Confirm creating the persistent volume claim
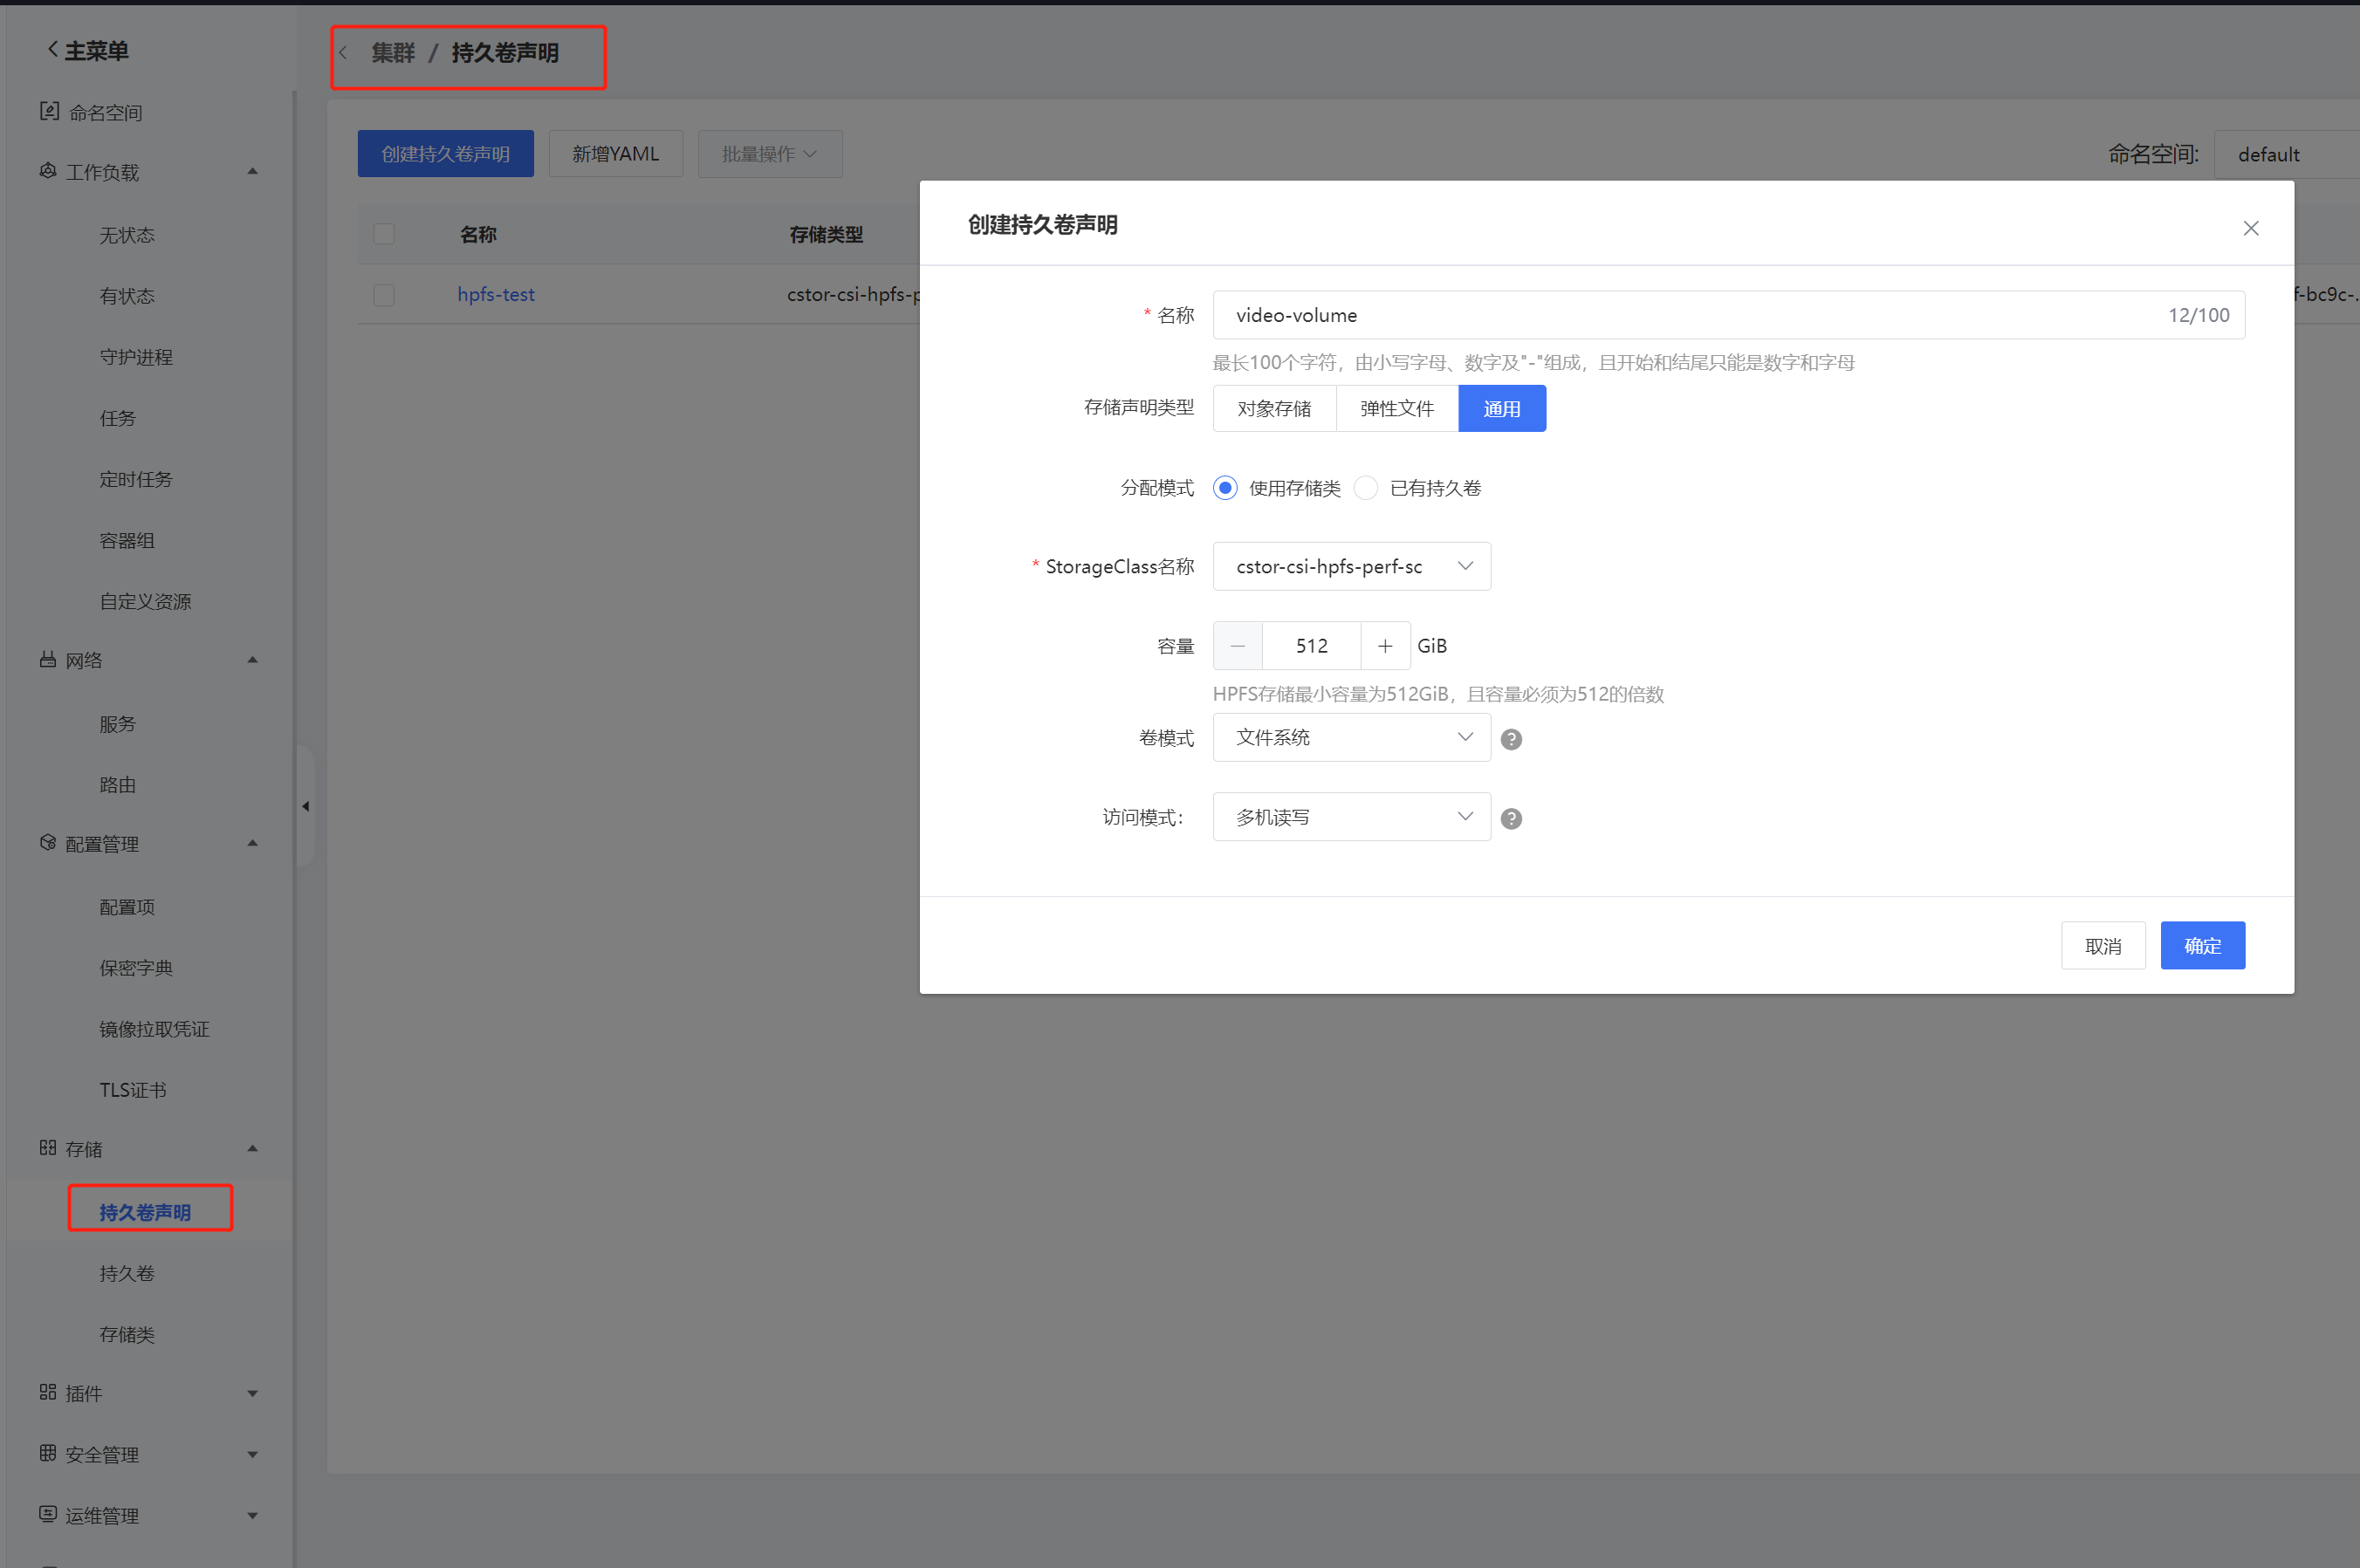This screenshot has width=2360, height=1568. click(2203, 945)
